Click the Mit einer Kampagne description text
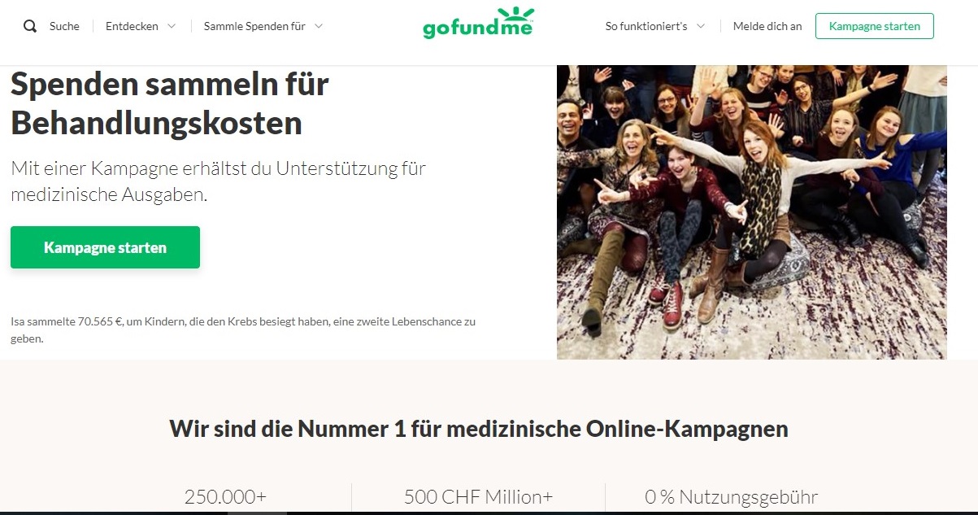This screenshot has width=978, height=515. click(219, 181)
